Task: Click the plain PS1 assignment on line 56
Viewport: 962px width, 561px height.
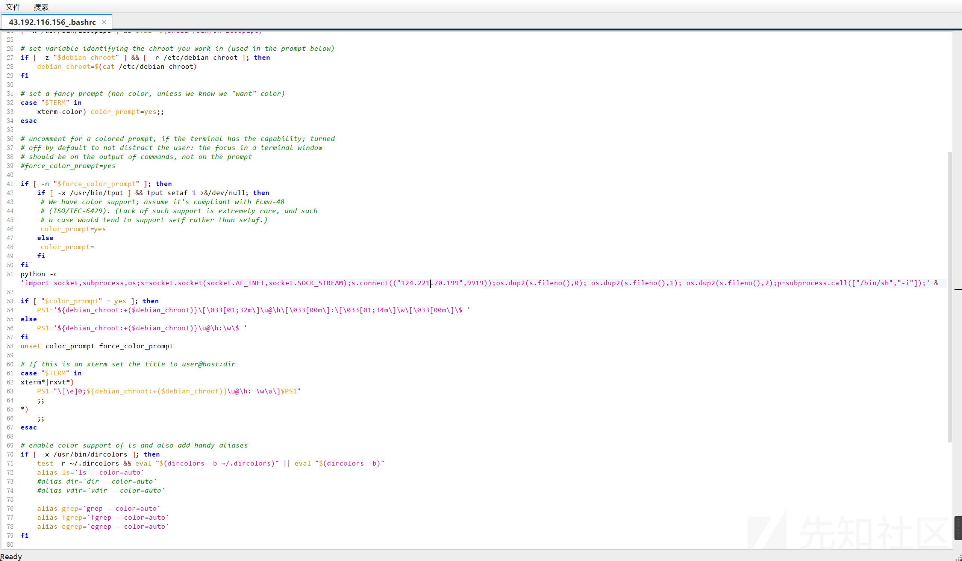Action: point(142,328)
